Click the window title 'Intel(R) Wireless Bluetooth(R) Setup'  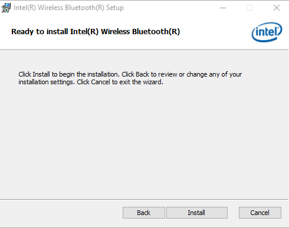click(x=68, y=8)
